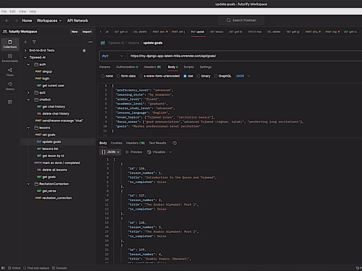The width and height of the screenshot is (362, 271).
Task: Open the Workspaces dropdown
Action: (49, 21)
